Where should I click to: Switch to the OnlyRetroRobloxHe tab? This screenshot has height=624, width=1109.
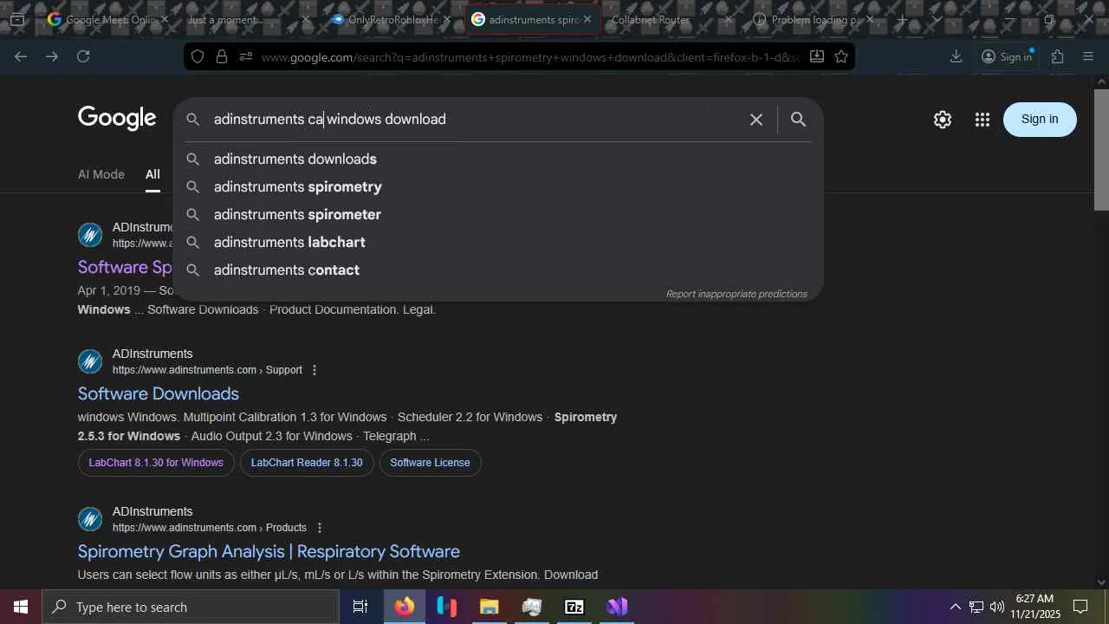[390, 19]
